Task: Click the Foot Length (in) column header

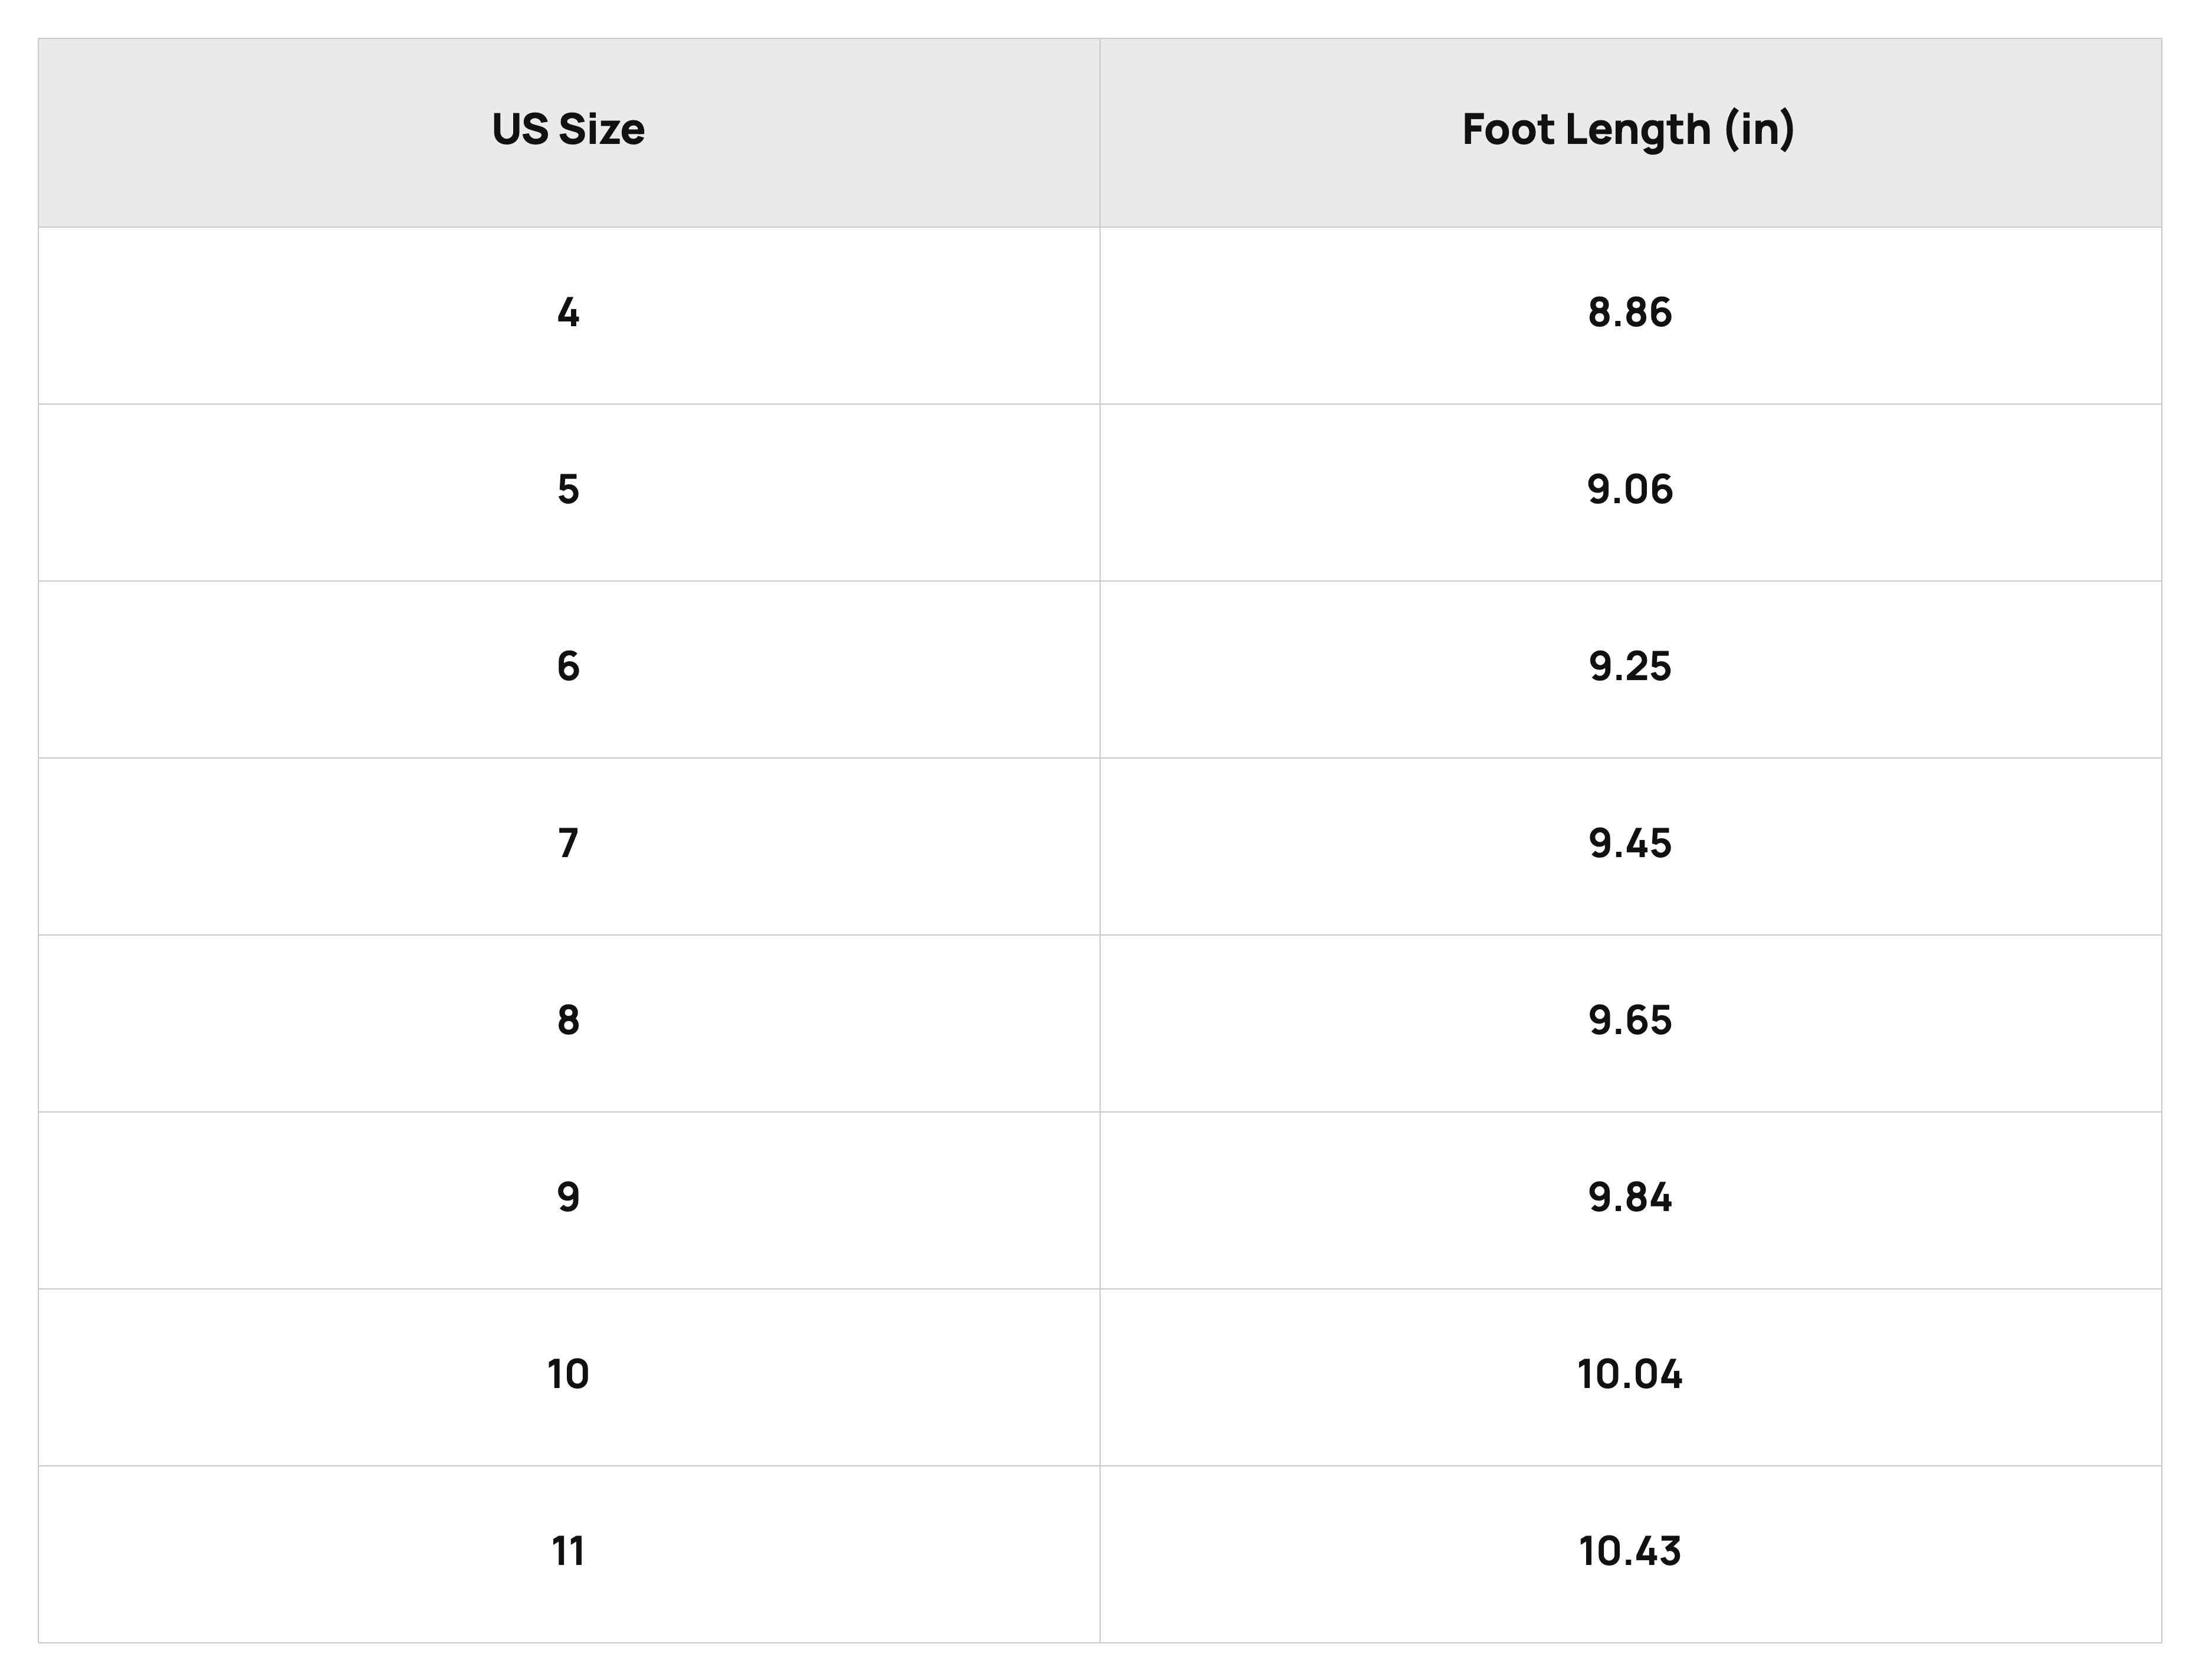Action: tap(1630, 132)
